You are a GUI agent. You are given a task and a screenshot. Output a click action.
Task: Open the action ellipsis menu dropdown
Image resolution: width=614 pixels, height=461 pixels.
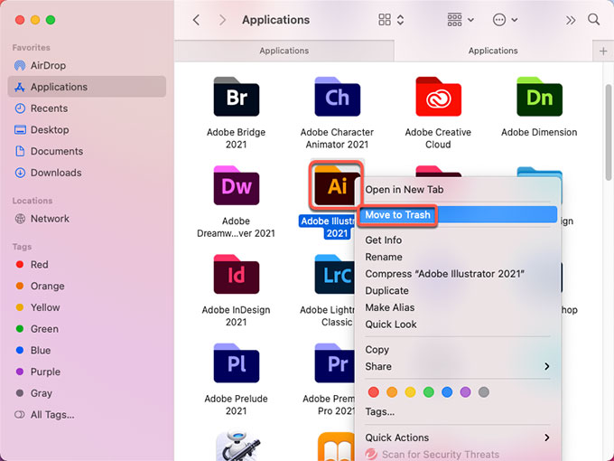505,20
